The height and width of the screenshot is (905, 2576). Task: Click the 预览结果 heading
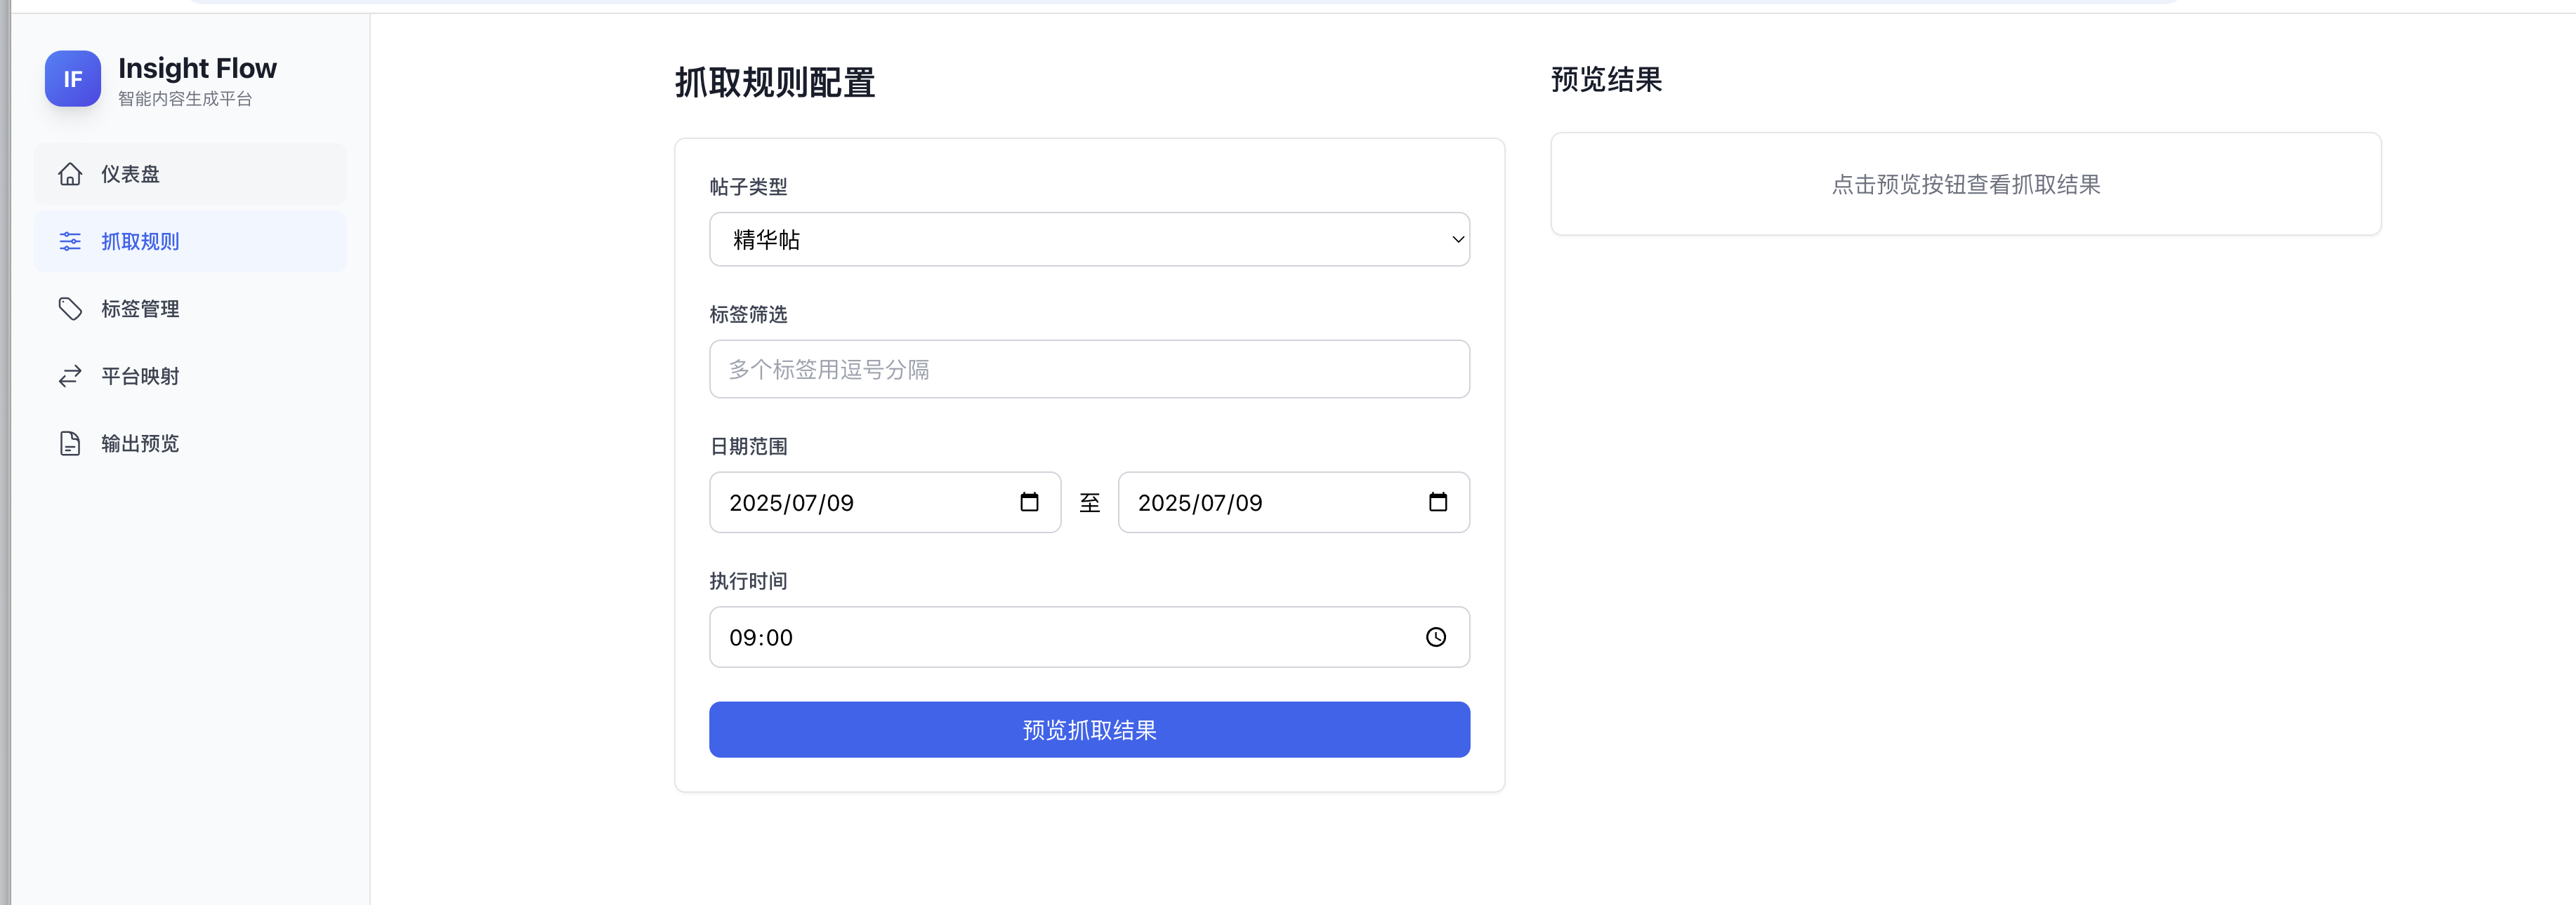[1606, 80]
